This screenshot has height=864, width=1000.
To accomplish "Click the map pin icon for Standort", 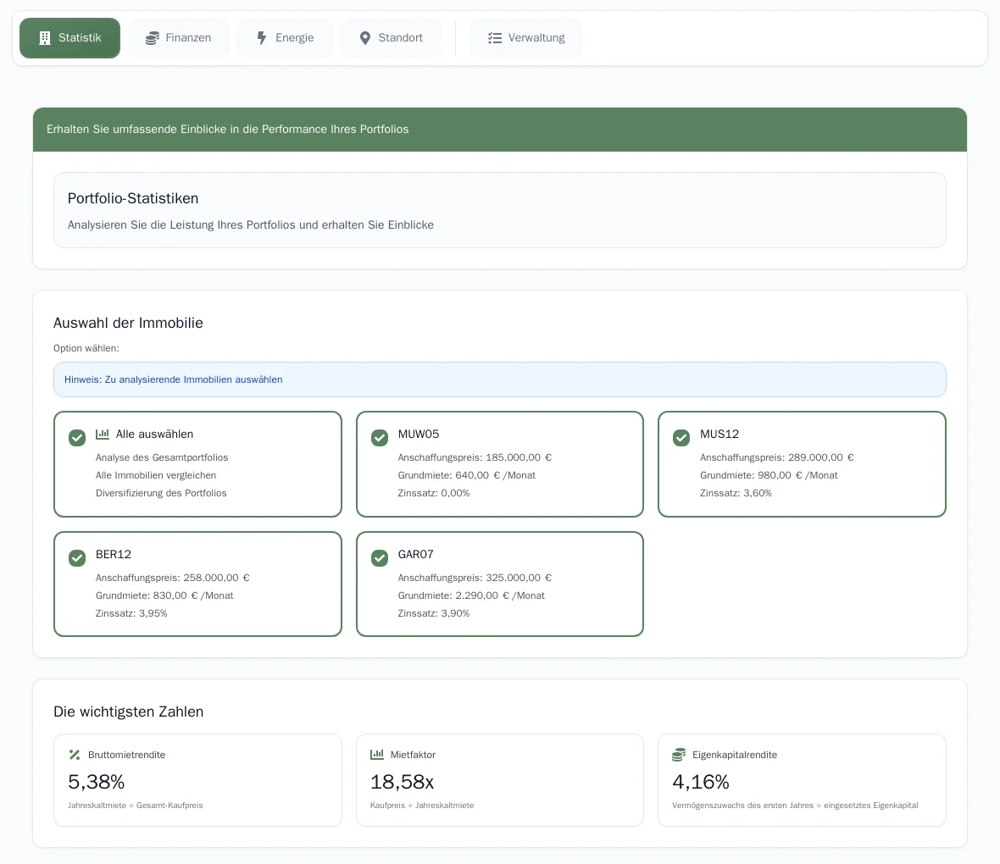I will click(364, 38).
